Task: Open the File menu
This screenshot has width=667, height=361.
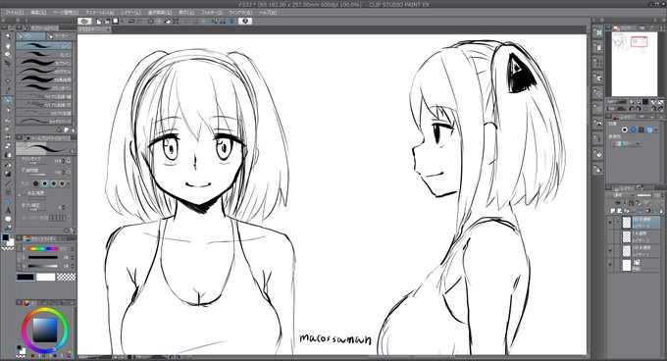Action: 15,13
